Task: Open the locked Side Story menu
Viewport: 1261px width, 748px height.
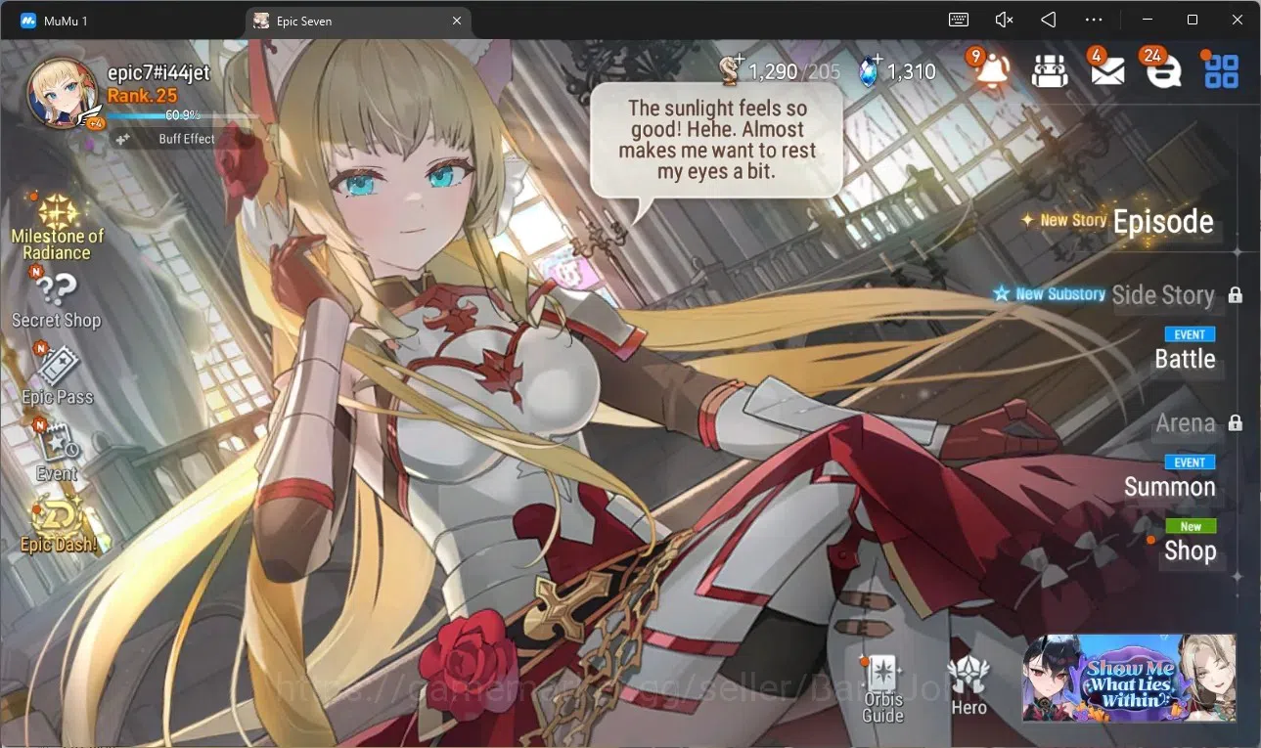Action: pos(1163,295)
